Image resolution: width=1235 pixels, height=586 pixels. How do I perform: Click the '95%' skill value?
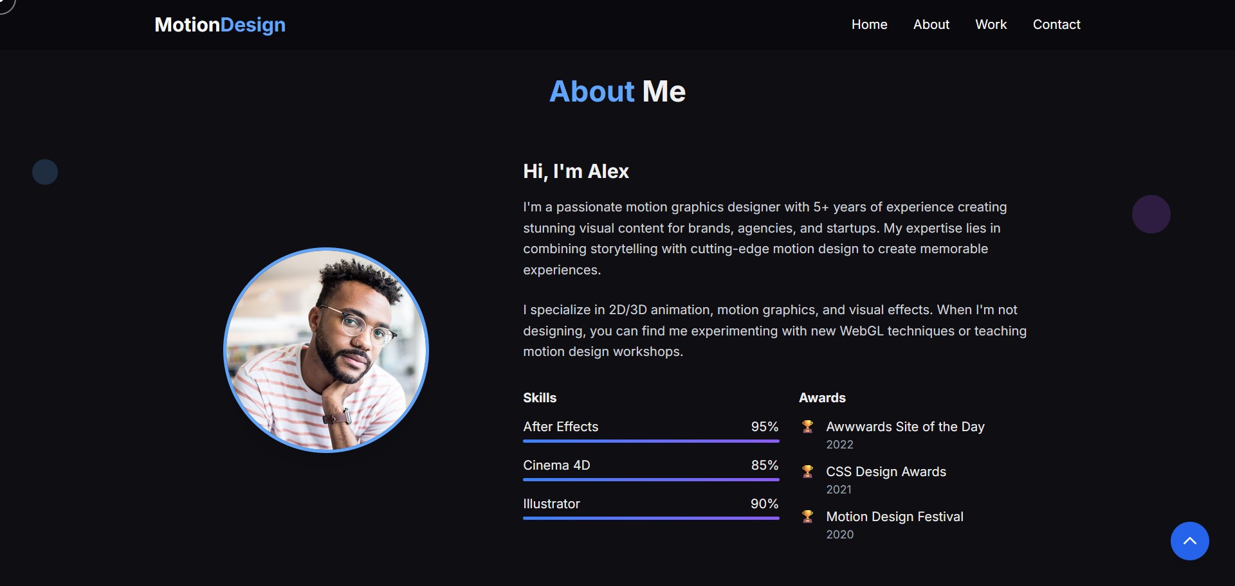[x=765, y=427]
